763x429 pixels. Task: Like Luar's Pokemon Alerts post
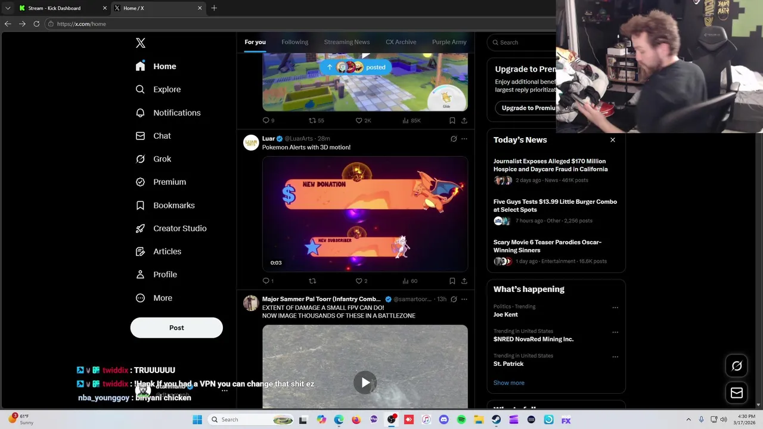pyautogui.click(x=361, y=281)
